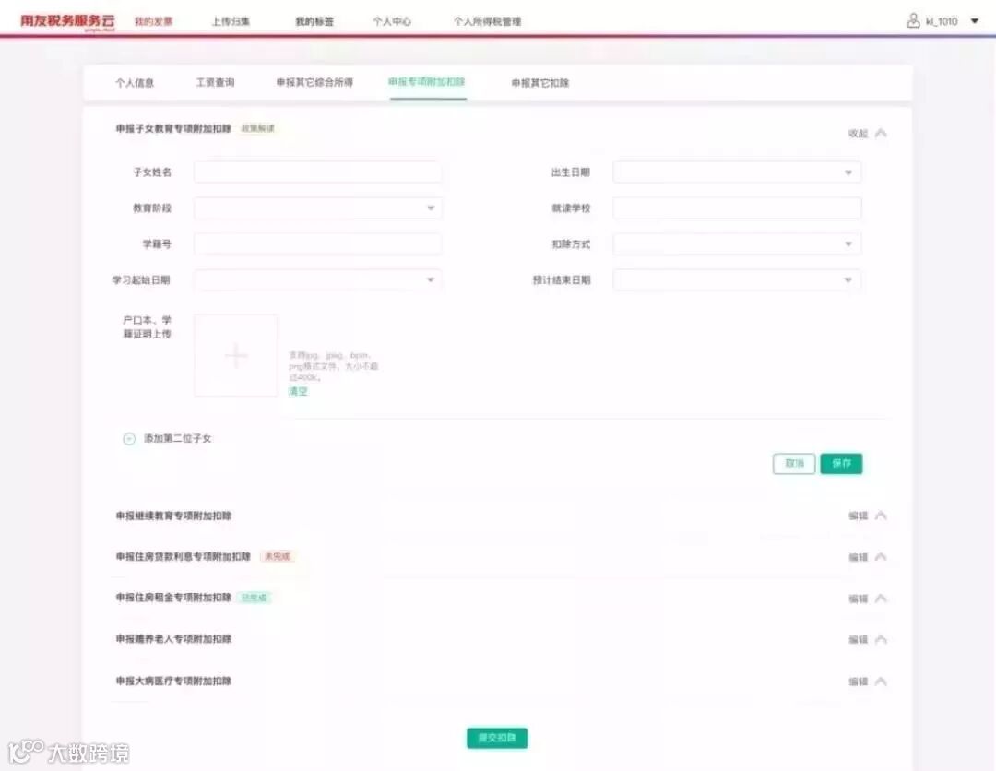Click the 添加第二位子女 text

point(178,438)
